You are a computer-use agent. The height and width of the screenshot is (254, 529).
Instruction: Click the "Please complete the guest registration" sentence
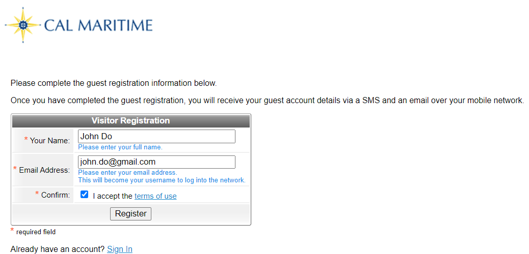[113, 83]
